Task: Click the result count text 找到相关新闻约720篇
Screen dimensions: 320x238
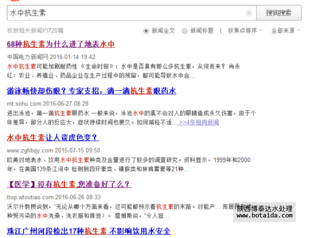Action: [x=35, y=31]
